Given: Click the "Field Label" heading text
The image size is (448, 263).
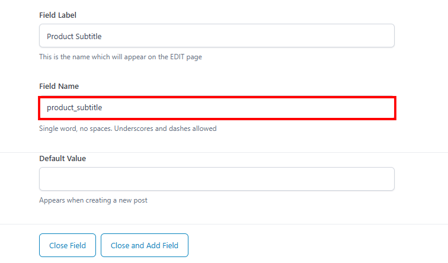Looking at the screenshot, I should pos(57,14).
